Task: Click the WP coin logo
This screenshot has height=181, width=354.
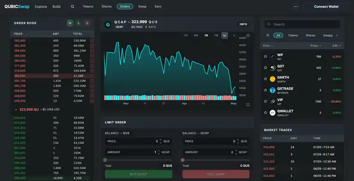Action: coord(272,56)
